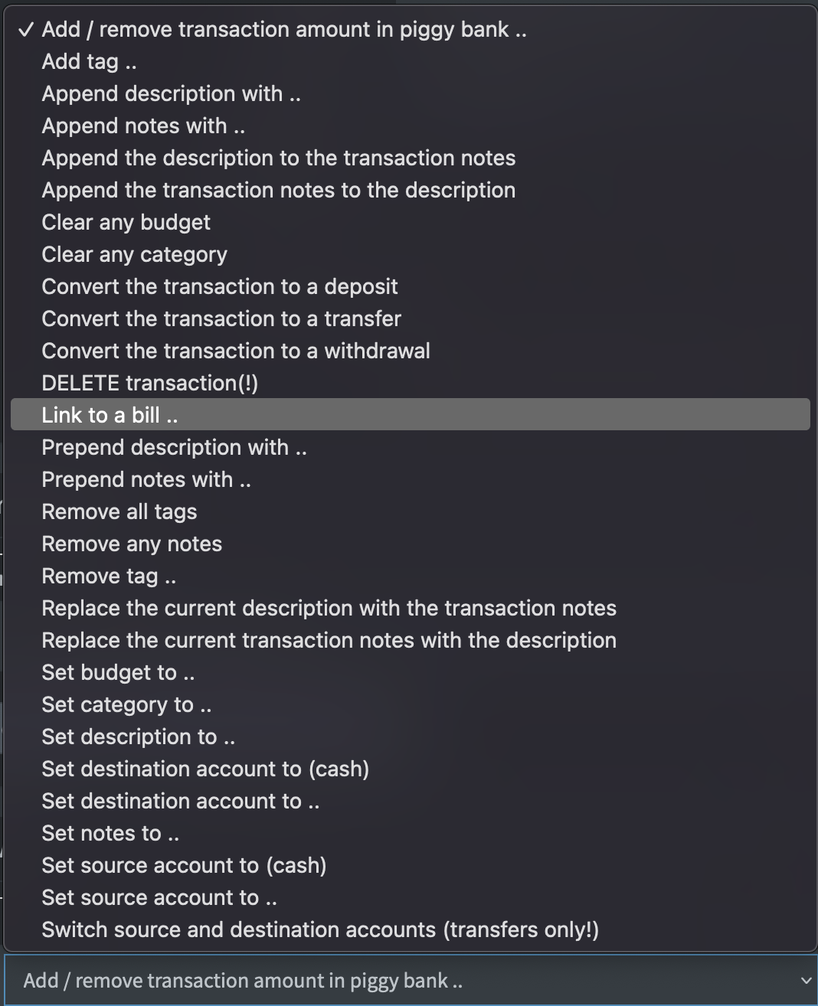Select 'Clear any category' option

134,254
